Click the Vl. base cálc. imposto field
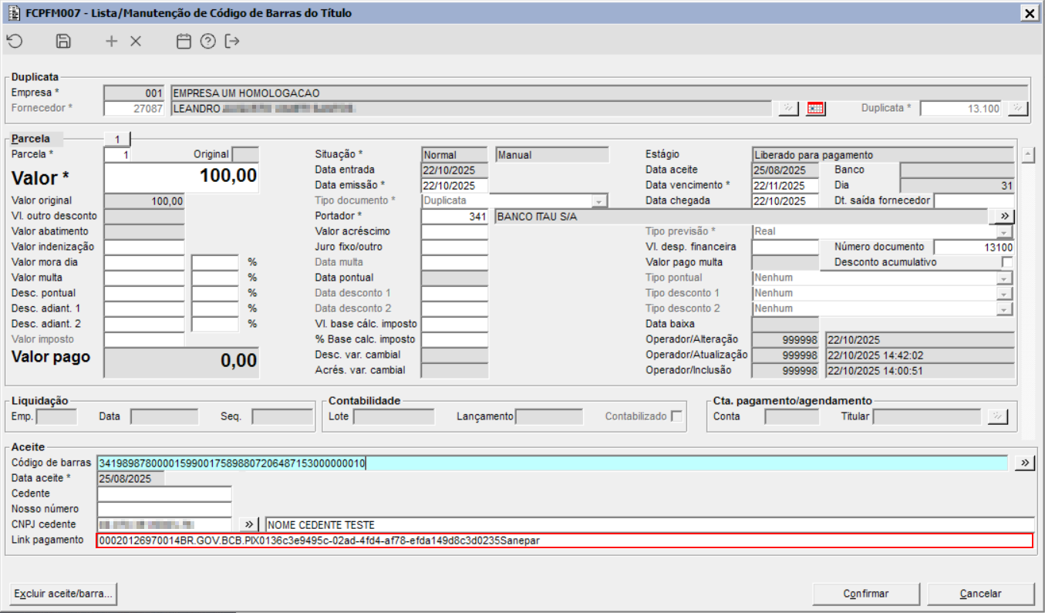The width and height of the screenshot is (1045, 613). tap(455, 325)
